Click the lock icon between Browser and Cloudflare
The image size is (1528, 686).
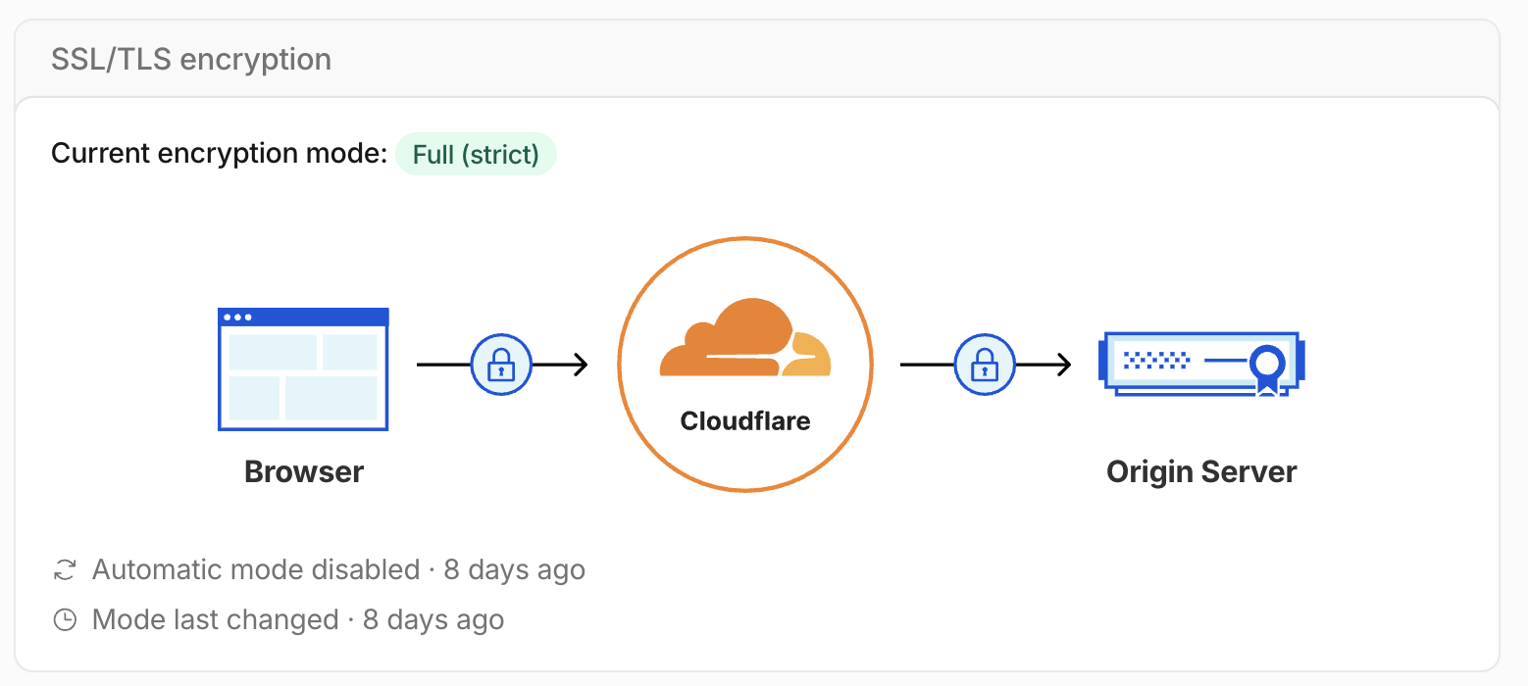[501, 365]
